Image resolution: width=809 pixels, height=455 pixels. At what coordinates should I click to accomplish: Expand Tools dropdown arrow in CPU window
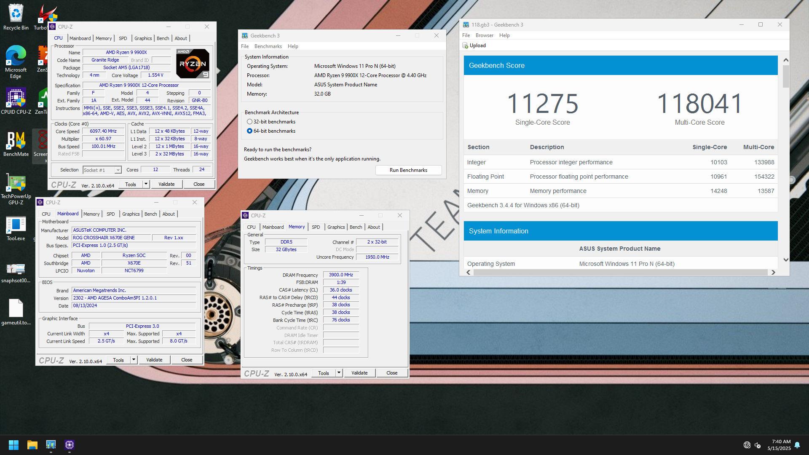[146, 184]
